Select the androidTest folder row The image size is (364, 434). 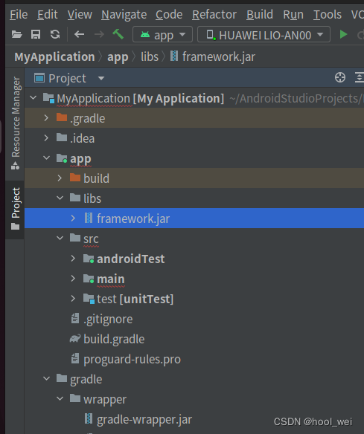tap(194, 259)
